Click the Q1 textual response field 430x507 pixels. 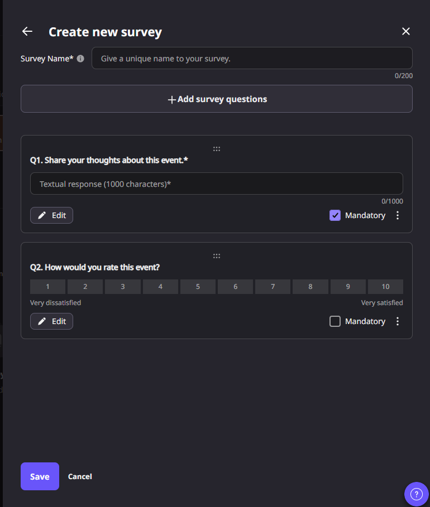pos(217,184)
